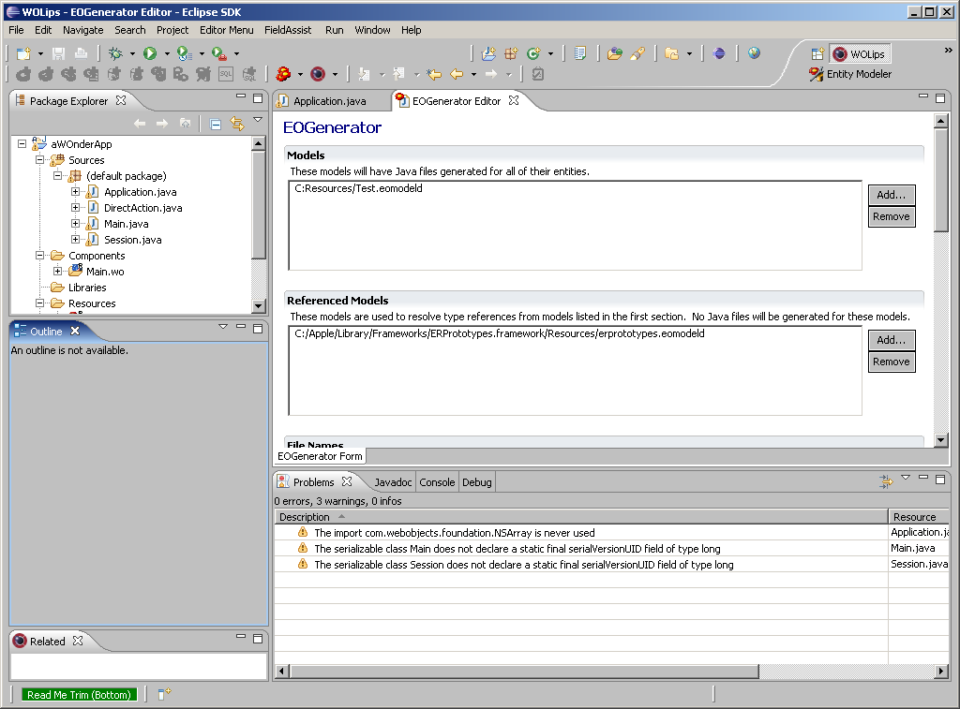Open the Debug toolbar dropdown arrow
This screenshot has height=709, width=960.
[x=131, y=53]
